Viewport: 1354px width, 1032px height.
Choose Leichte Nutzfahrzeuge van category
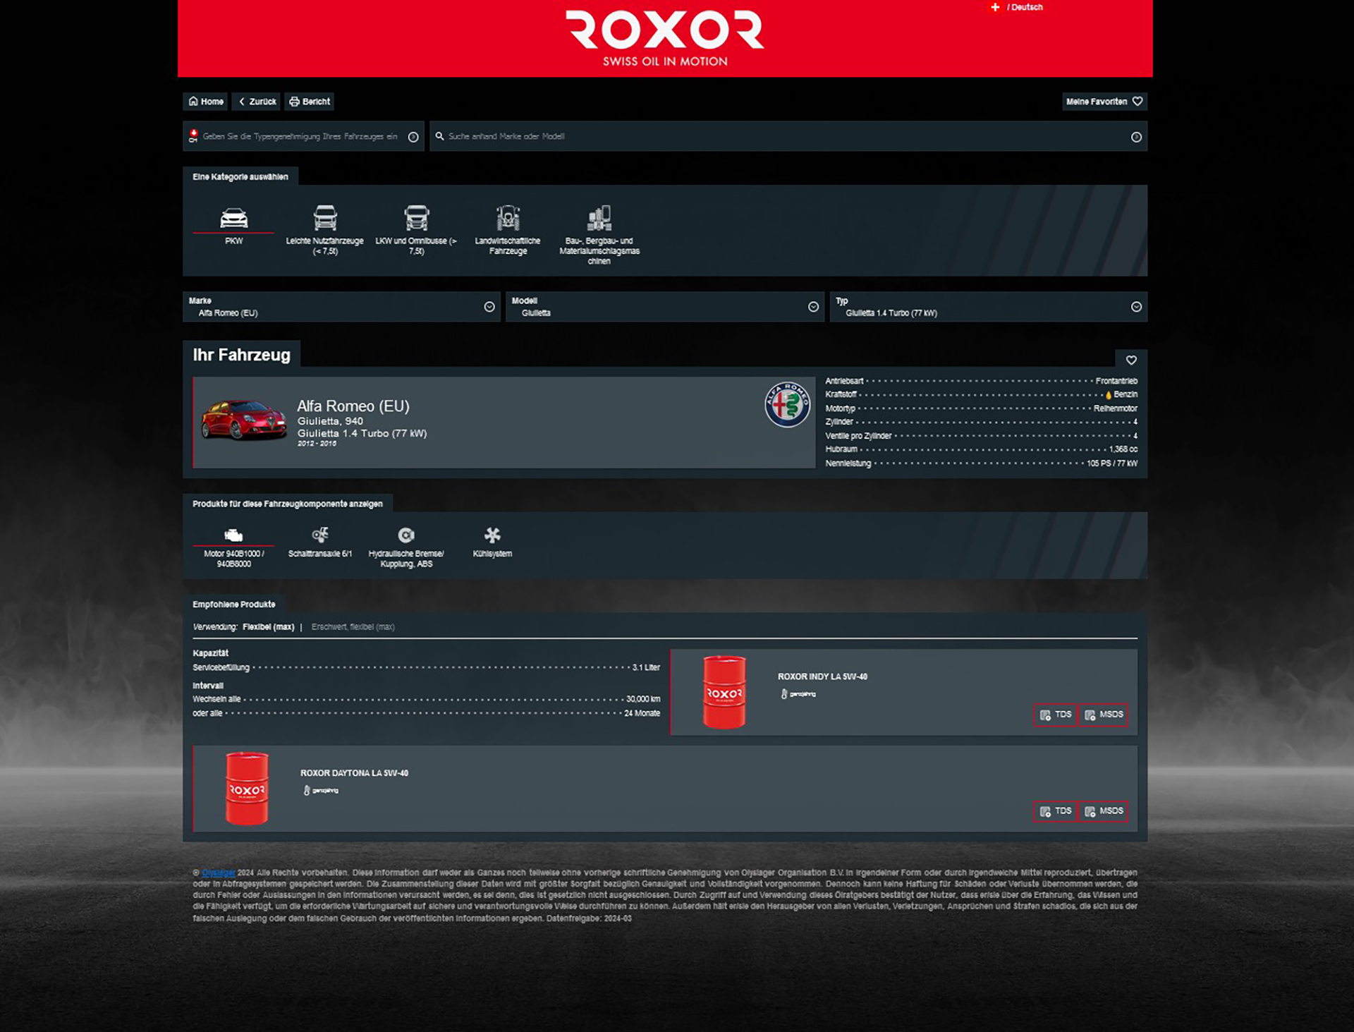coord(325,218)
